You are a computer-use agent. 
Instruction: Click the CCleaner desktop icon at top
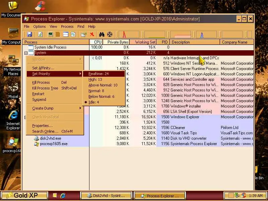pos(40,6)
